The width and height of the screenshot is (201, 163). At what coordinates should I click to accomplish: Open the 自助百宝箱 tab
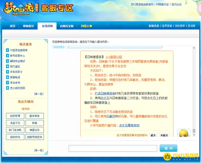67,26
